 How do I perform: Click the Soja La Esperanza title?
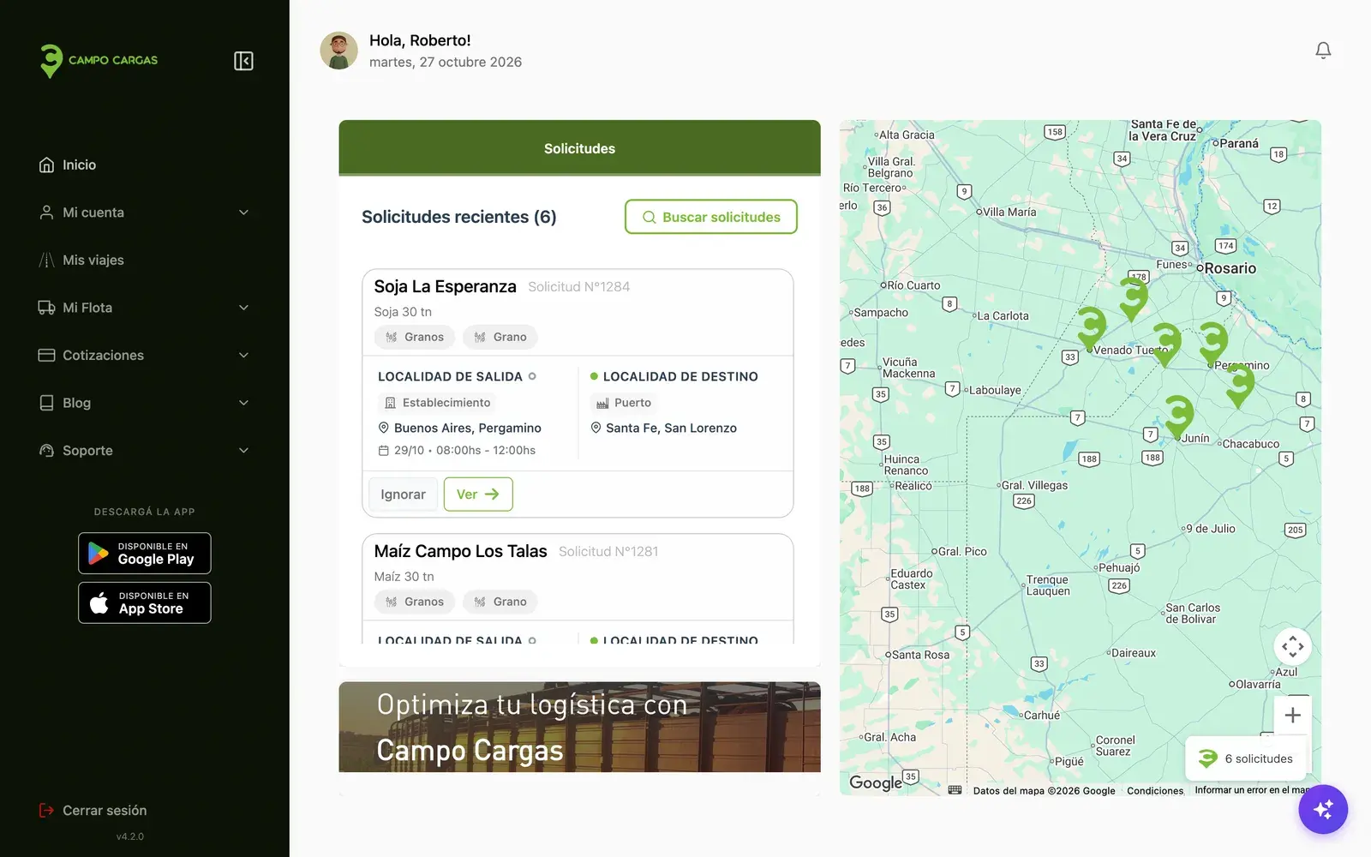(x=445, y=286)
